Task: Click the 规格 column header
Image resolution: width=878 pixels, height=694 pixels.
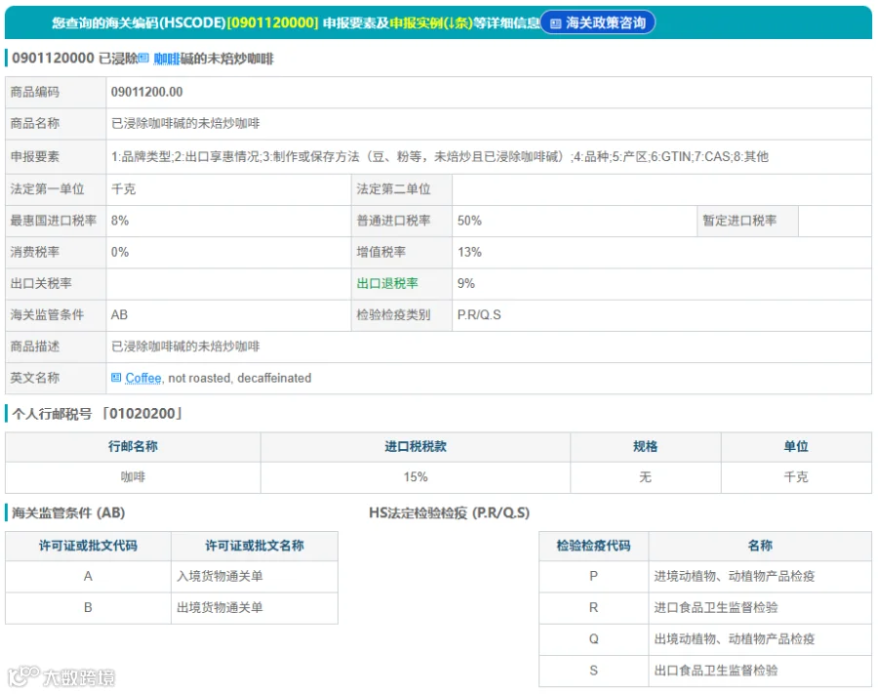Action: [646, 446]
